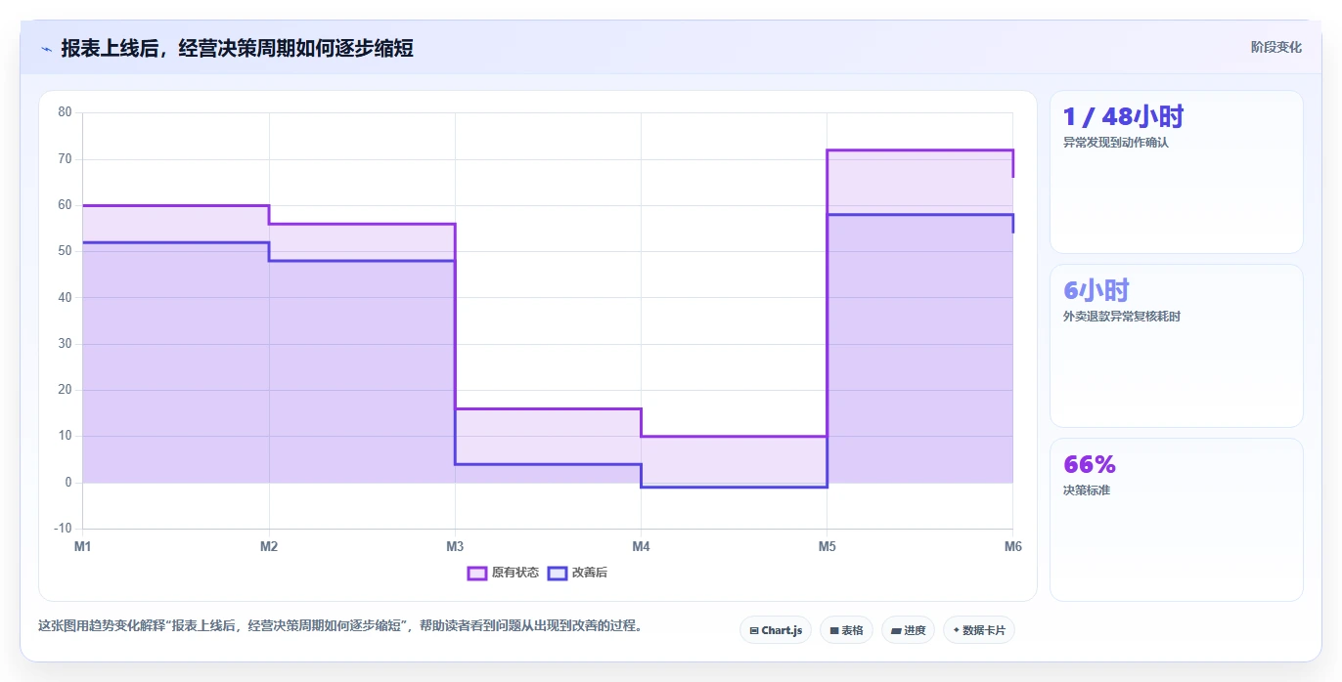Viewport: 1342px width, 682px height.
Task: Open the 1 / 48小时 metric card
Action: point(1176,172)
